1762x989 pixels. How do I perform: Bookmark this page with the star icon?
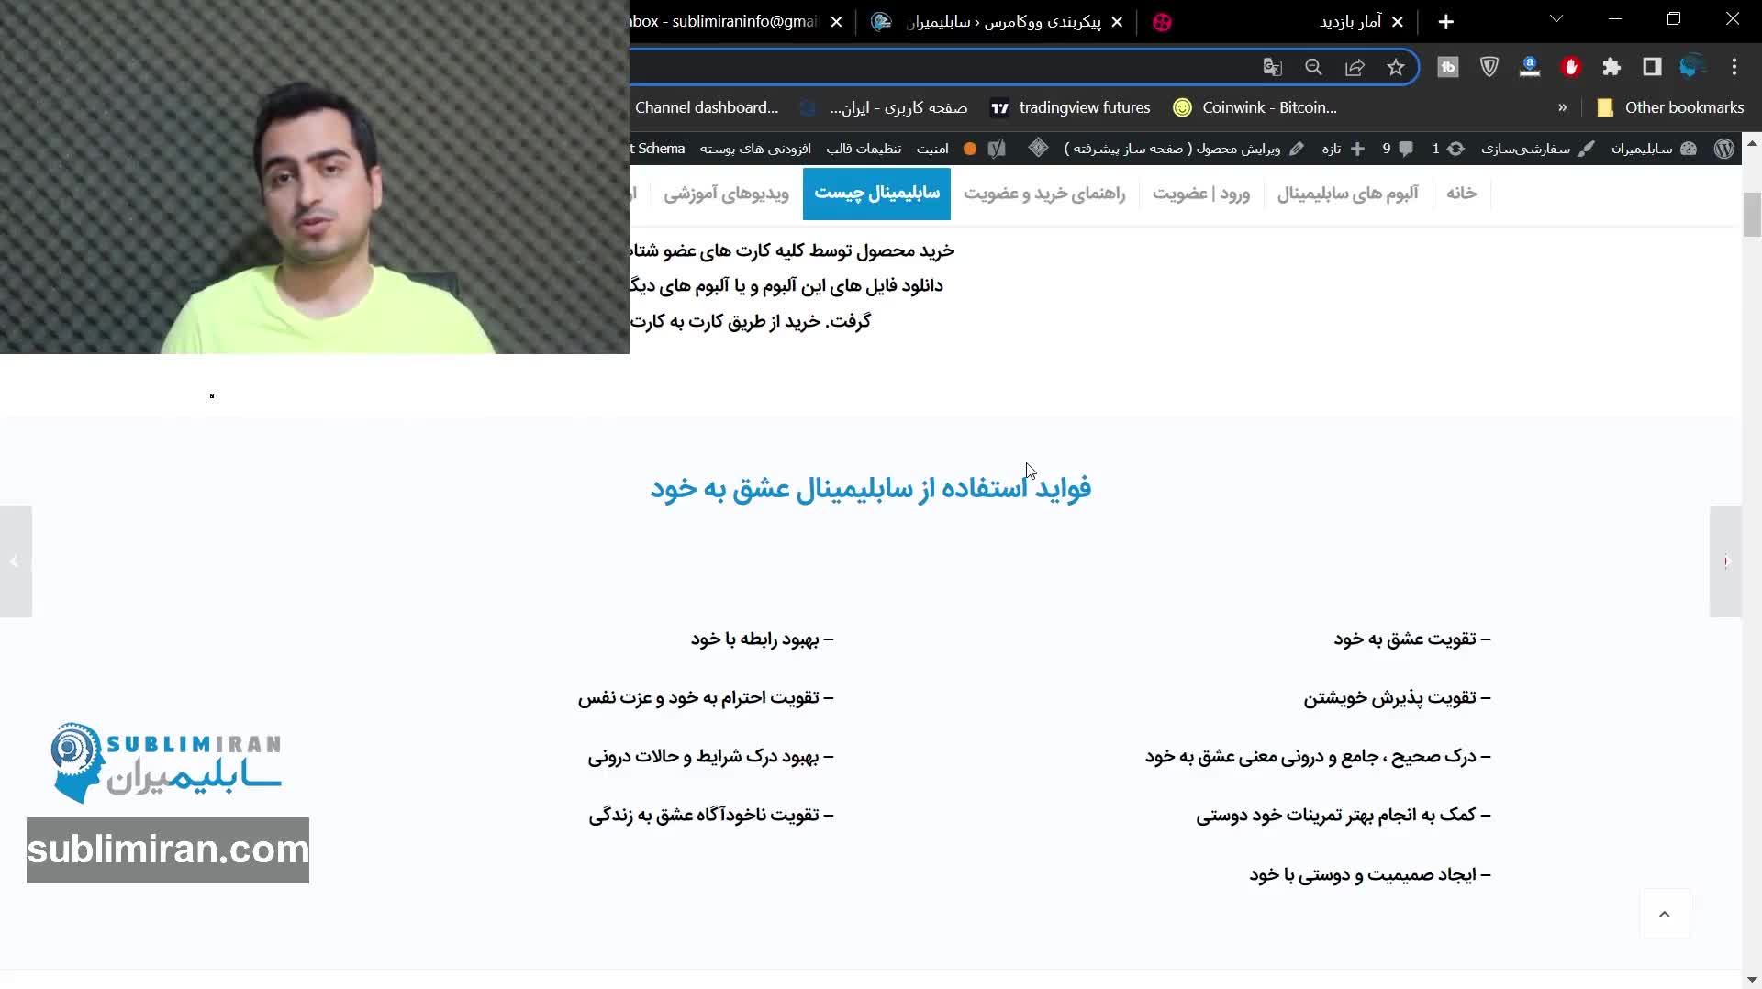(1396, 67)
